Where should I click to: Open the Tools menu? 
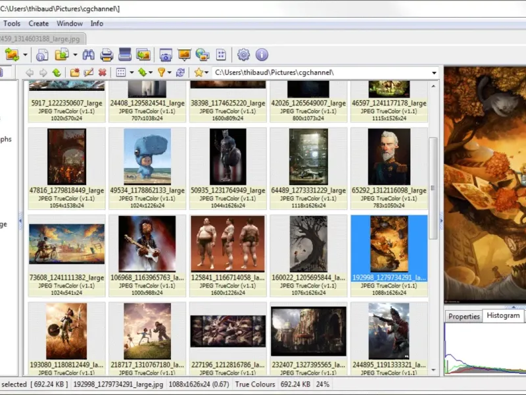click(12, 24)
